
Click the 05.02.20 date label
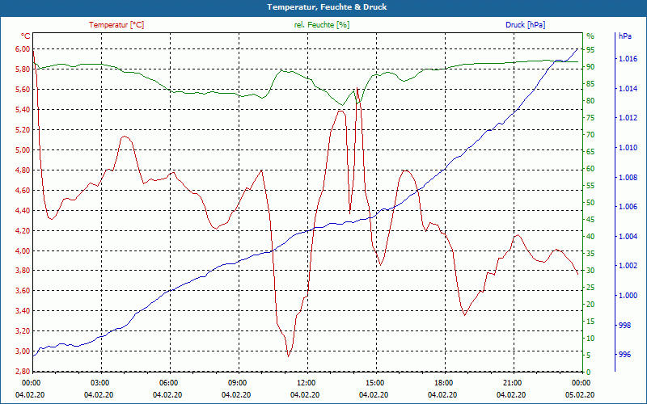[580, 395]
